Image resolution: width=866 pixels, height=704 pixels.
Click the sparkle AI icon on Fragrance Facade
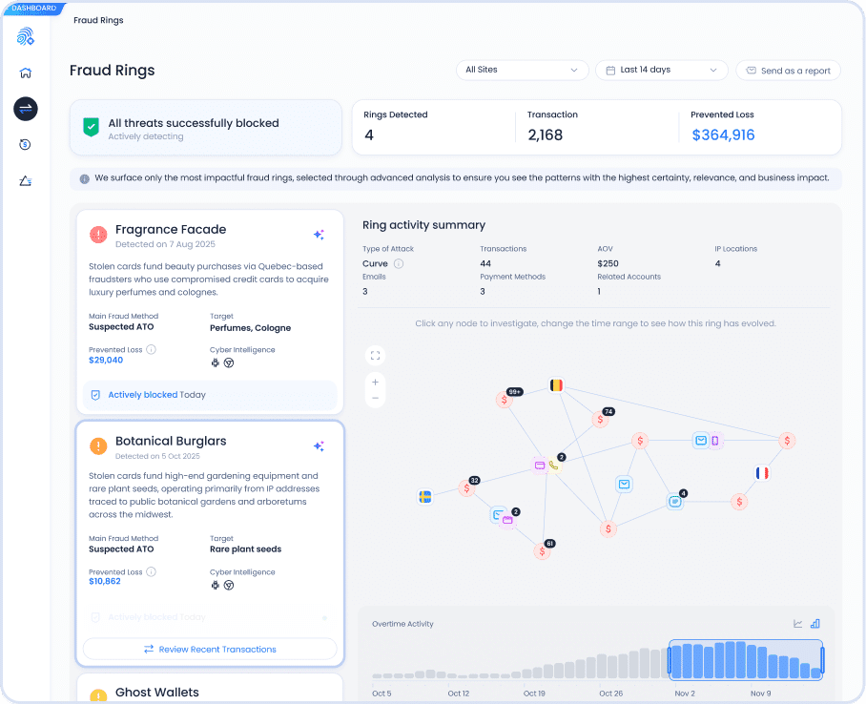(319, 235)
